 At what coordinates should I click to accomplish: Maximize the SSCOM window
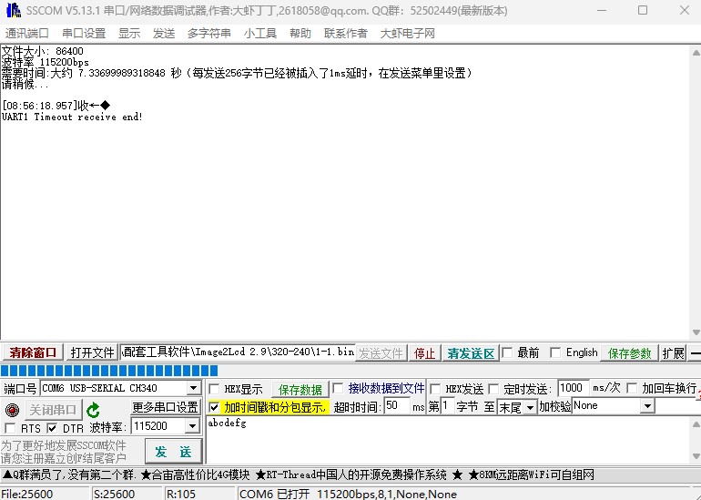(x=643, y=10)
